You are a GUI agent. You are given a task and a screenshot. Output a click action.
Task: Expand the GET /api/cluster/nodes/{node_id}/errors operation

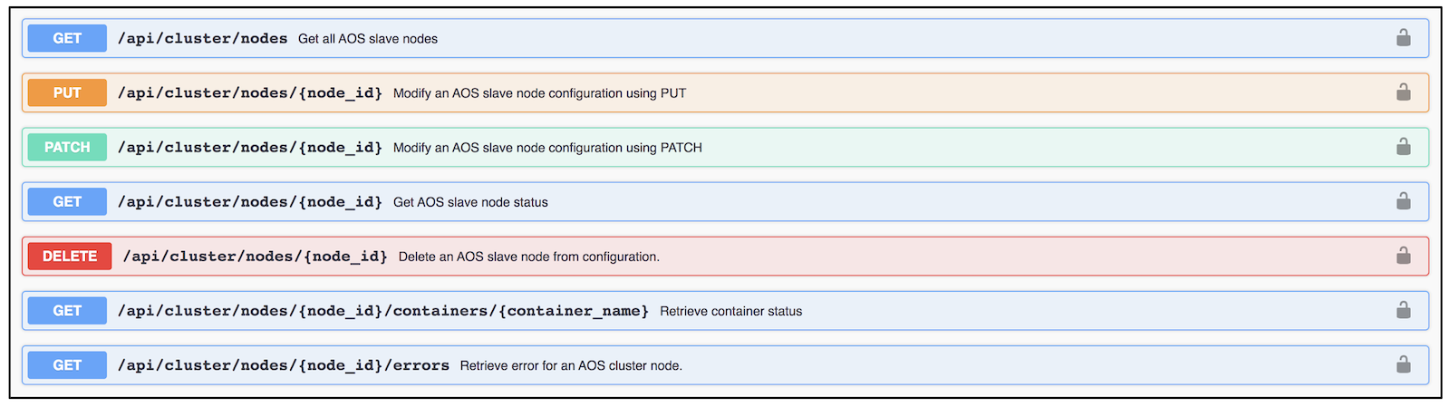[x=725, y=364]
